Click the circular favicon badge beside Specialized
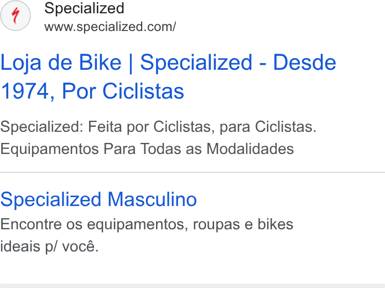385x288 pixels. tap(15, 16)
